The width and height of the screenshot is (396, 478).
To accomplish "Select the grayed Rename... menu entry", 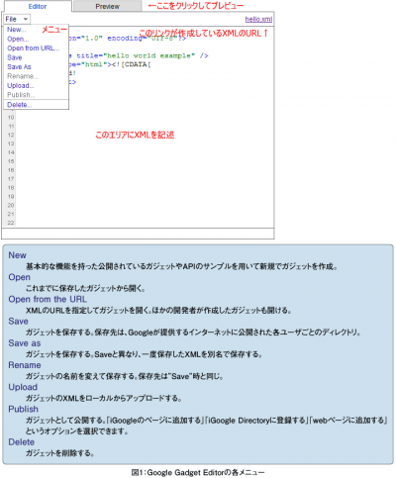I will click(23, 76).
